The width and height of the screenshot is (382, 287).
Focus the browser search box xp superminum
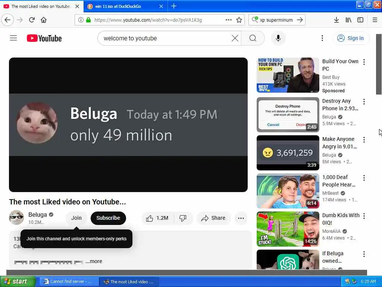[x=276, y=20]
